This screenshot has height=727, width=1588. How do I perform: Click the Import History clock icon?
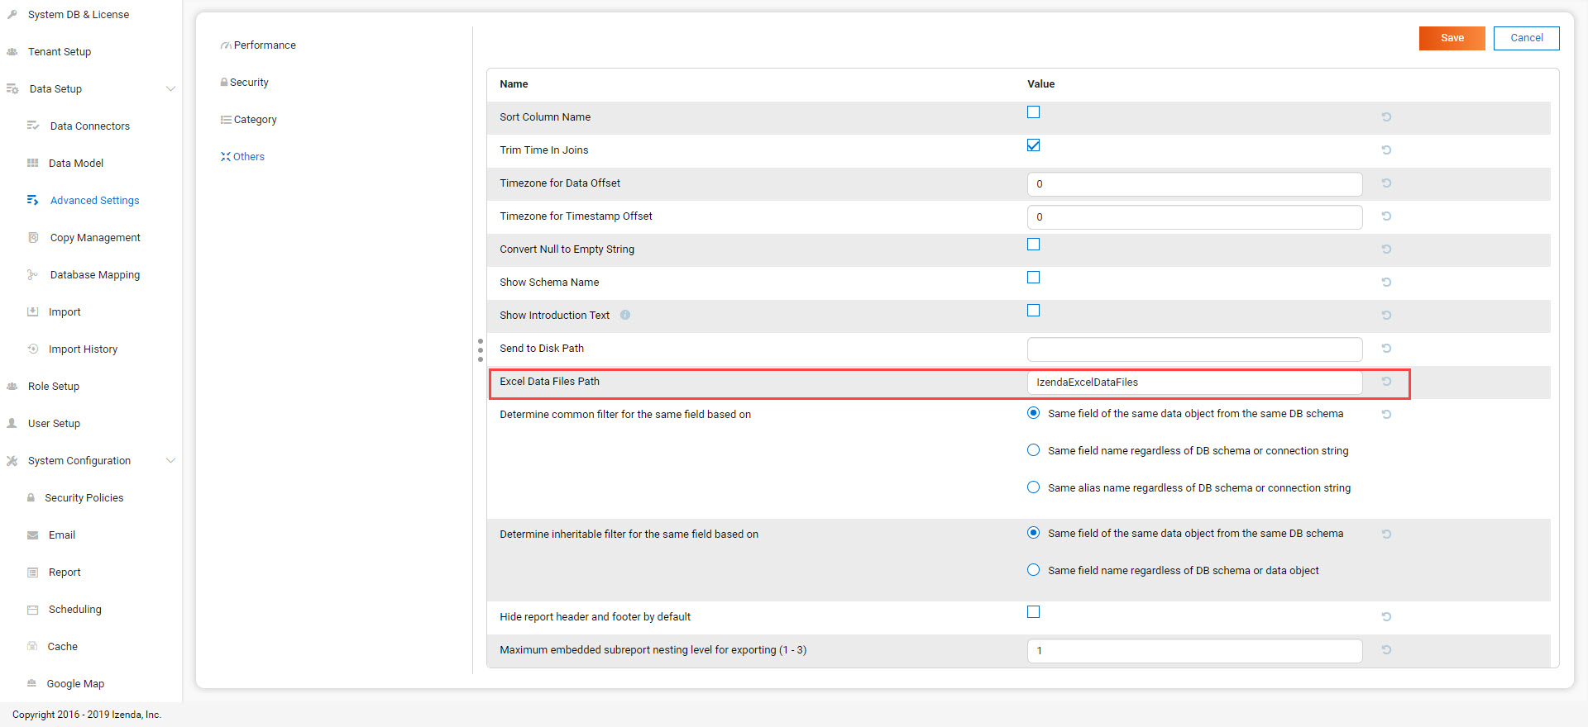[33, 349]
